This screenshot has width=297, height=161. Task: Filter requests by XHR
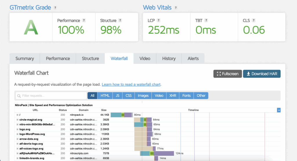[x=173, y=96]
